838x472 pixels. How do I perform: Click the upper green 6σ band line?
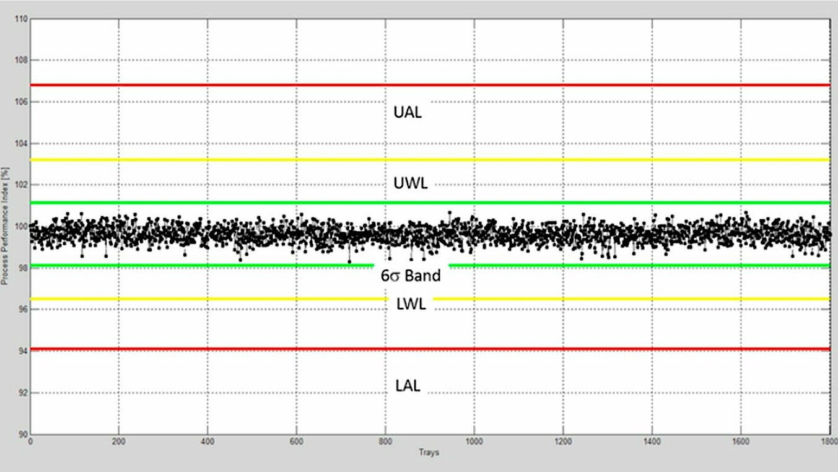point(248,203)
